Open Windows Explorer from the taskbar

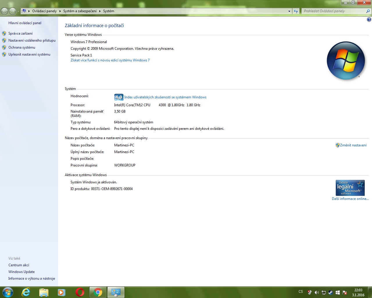[44, 292]
